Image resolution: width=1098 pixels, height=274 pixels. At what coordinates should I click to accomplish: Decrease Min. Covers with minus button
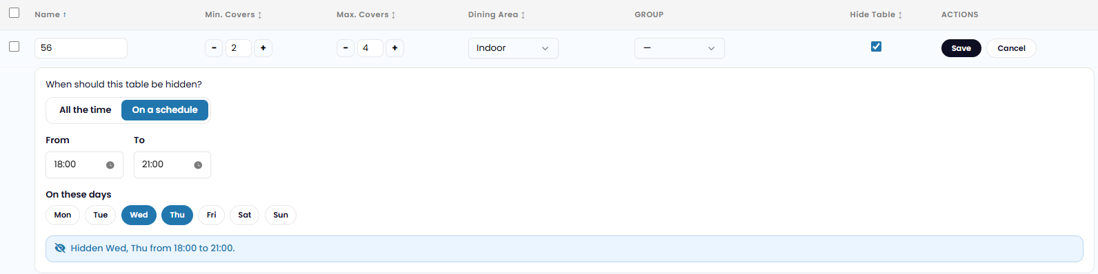(x=214, y=48)
